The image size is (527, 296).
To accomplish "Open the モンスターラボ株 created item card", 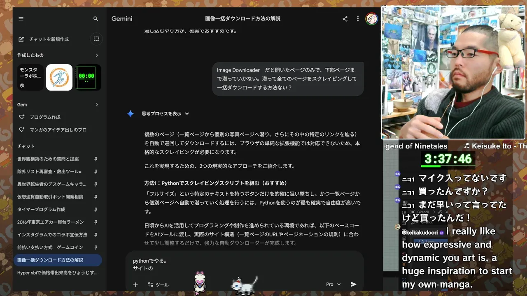I will click(x=30, y=77).
